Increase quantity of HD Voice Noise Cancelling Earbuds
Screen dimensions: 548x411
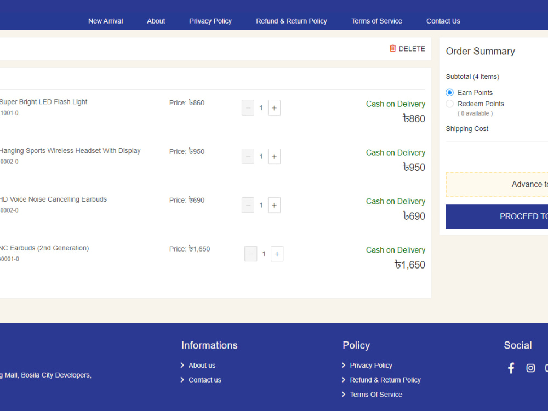pyautogui.click(x=274, y=205)
